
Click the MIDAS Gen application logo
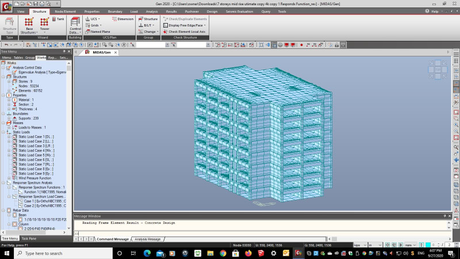(x=6, y=6)
